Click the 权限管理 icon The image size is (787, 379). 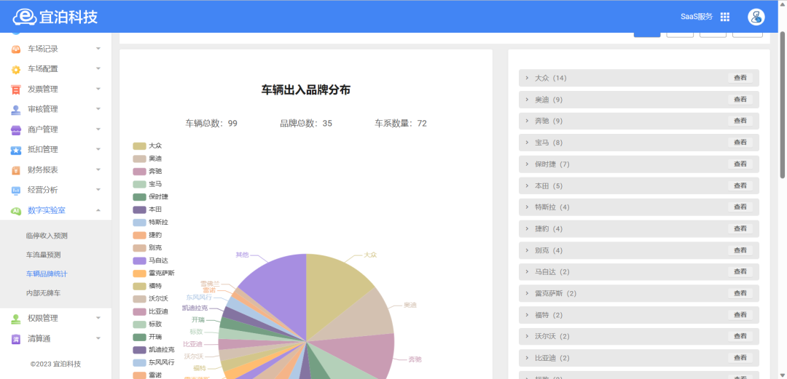tap(16, 319)
